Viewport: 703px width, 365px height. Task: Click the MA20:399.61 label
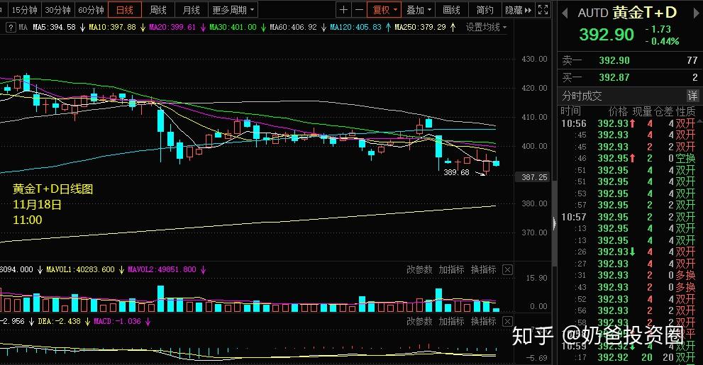click(x=172, y=28)
